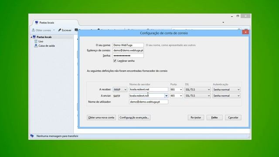Click Nenhuma mensagem para transferir status text
Image resolution: width=279 pixels, height=157 pixels.
[x=57, y=136]
